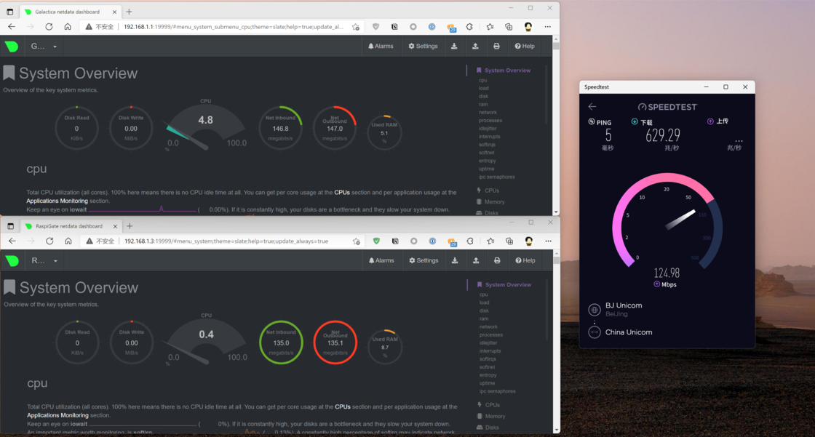The width and height of the screenshot is (815, 437).
Task: Open the browser menu (three dots) in RaspiGate window
Action: (548, 241)
